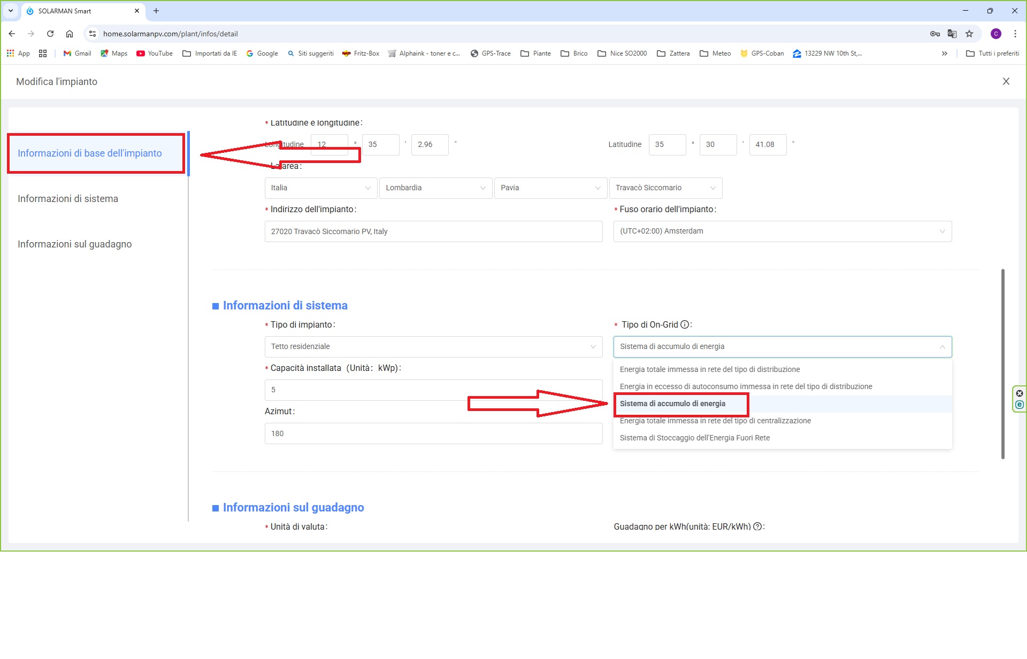This screenshot has height=659, width=1027.
Task: Open the 13229 NW 10th St bookmark
Action: pos(827,53)
